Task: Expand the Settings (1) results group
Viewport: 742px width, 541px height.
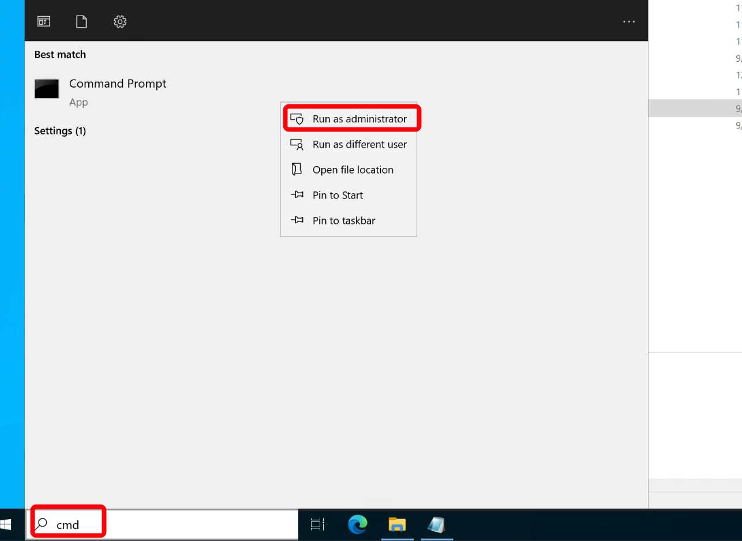Action: (60, 131)
